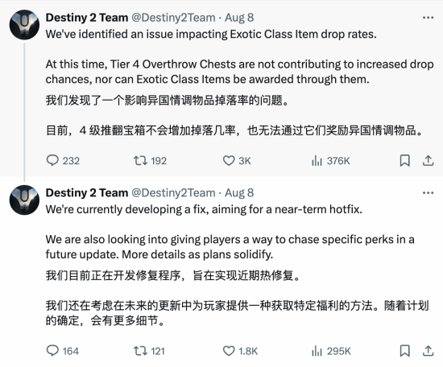443x367 pixels.
Task: View analytics showing 295K views
Action: (x=331, y=351)
